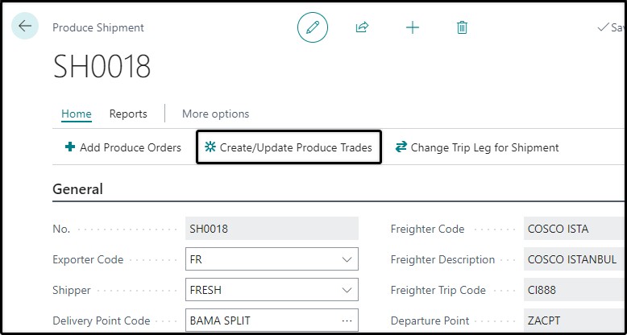This screenshot has width=627, height=335.
Task: Click the Shipper field showing FRESH
Action: pyautogui.click(x=272, y=290)
